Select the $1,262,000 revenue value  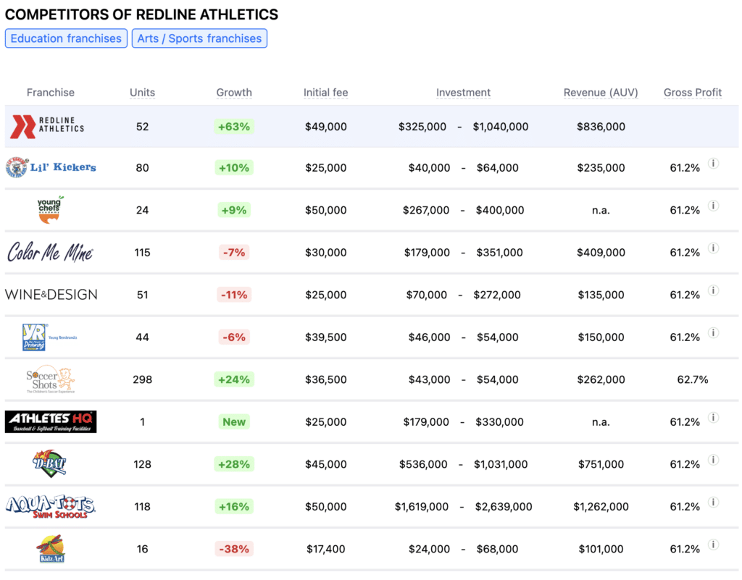tap(601, 507)
